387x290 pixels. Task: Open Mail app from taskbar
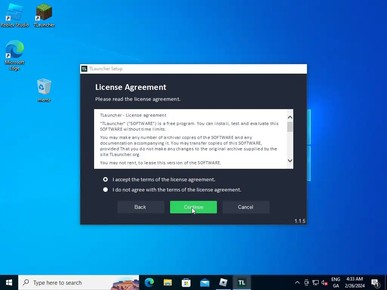click(x=204, y=282)
